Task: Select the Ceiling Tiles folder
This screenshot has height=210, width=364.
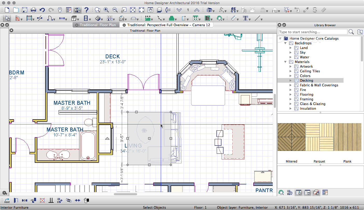Action: pyautogui.click(x=310, y=71)
